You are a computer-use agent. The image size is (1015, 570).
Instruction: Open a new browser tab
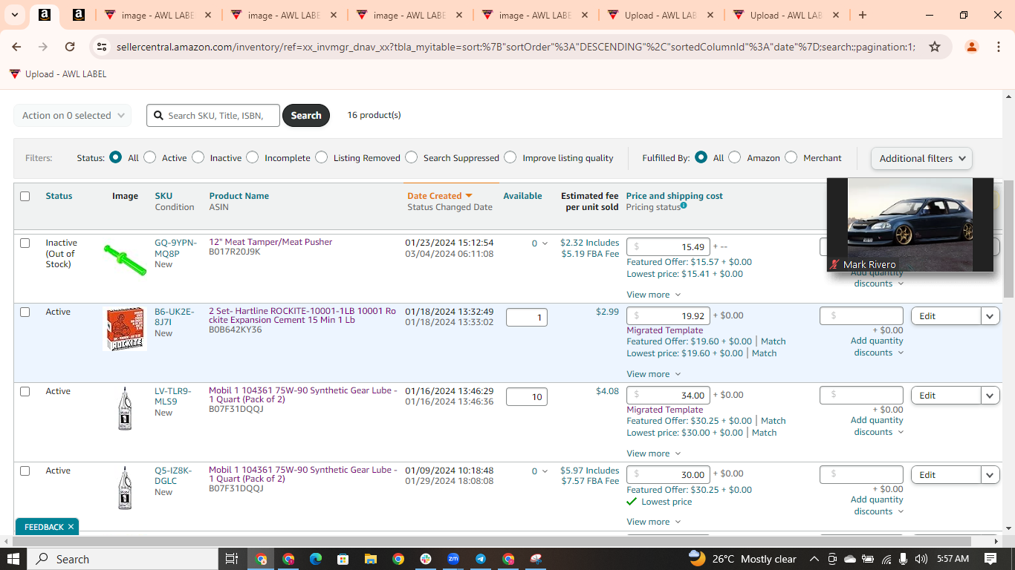862,15
